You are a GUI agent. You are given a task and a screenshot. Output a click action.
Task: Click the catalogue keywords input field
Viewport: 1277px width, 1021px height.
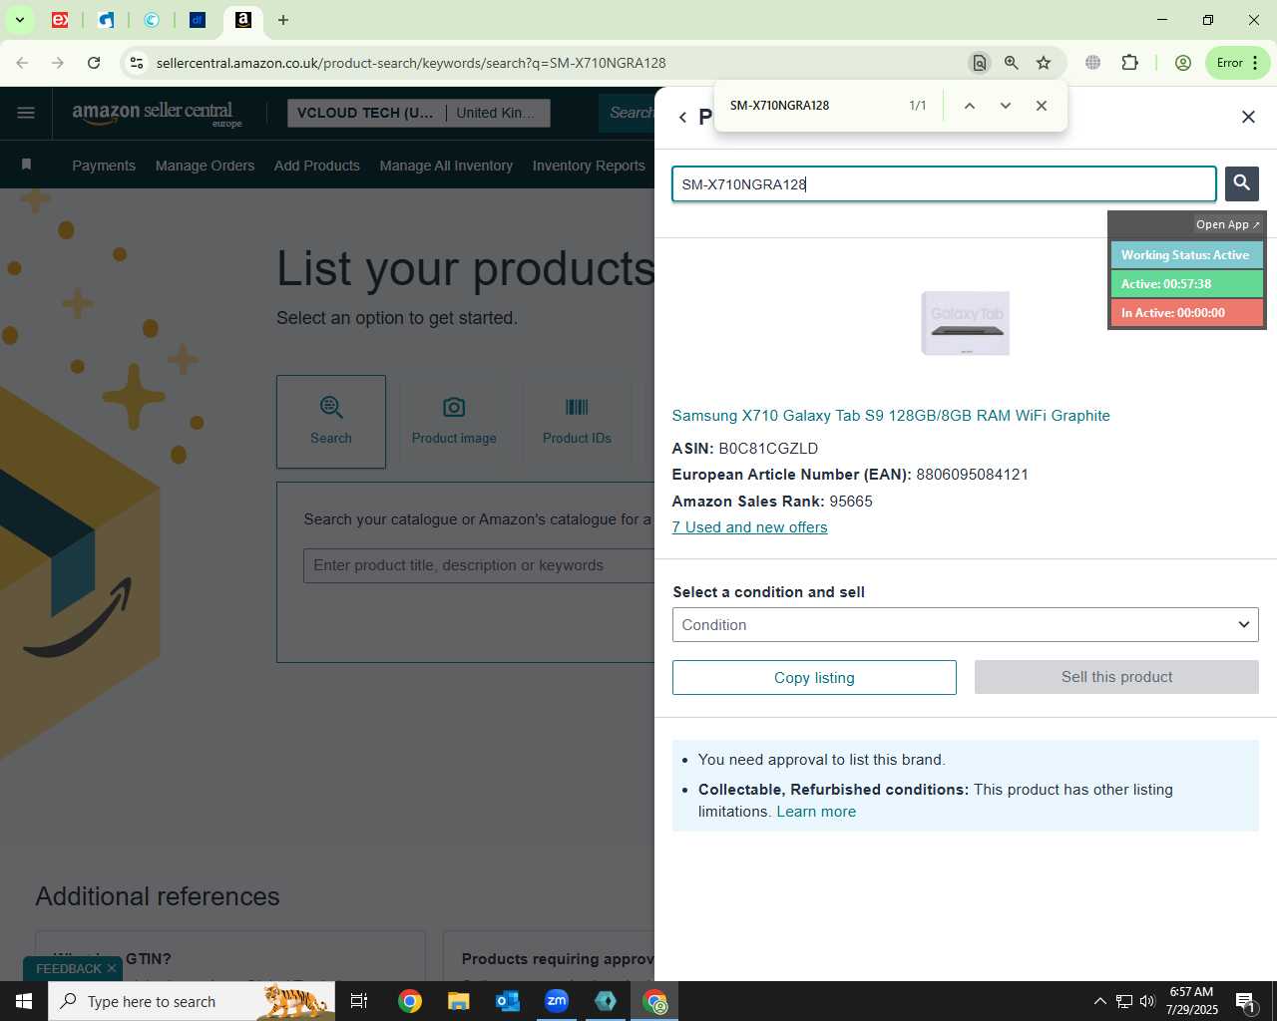tap(479, 565)
